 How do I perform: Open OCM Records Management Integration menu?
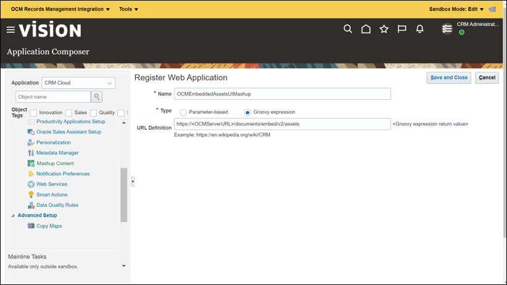60,9
